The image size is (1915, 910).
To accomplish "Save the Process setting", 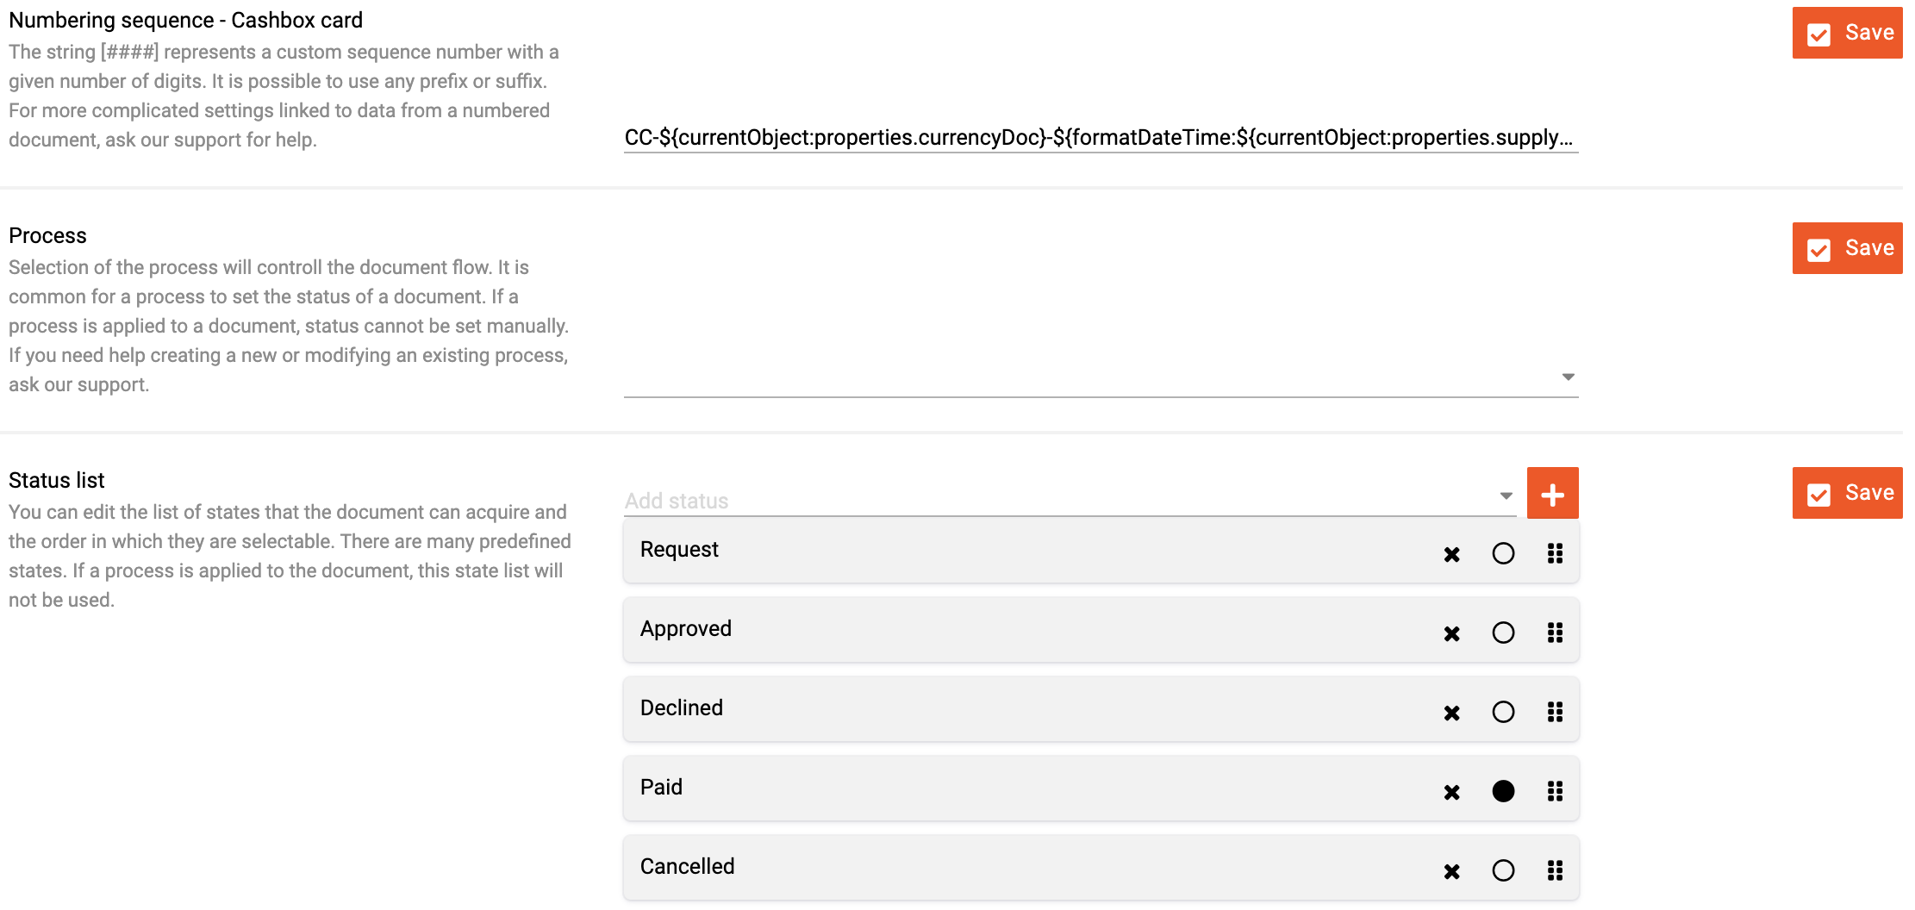I will click(1847, 248).
